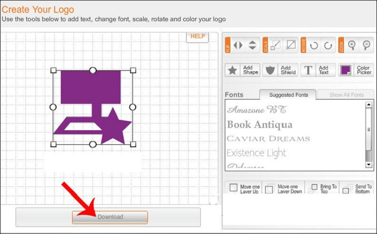Switch to the Suggested Fonts tab

[288, 95]
